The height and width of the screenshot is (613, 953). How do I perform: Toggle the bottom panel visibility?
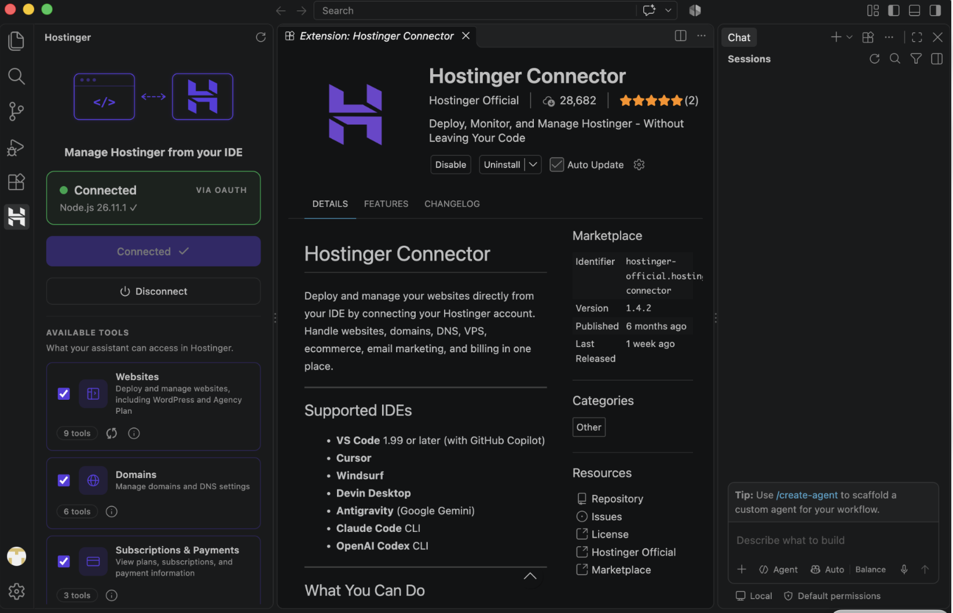point(914,10)
